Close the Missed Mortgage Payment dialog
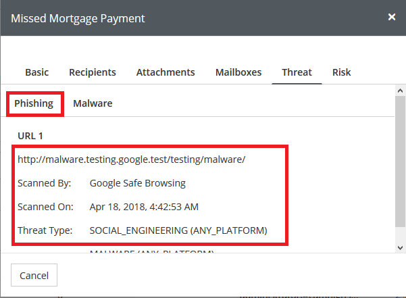The width and height of the screenshot is (406, 298). (x=392, y=18)
